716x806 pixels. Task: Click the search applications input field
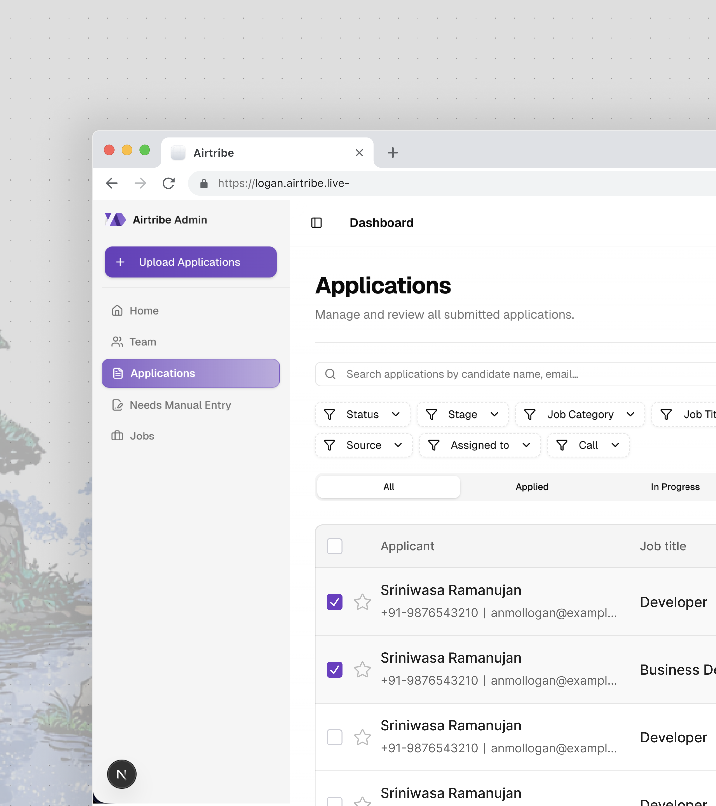click(512, 374)
